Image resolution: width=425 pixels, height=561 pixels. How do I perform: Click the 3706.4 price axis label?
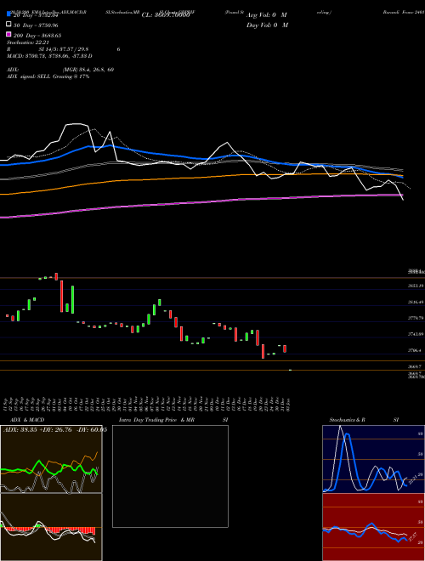(x=415, y=350)
